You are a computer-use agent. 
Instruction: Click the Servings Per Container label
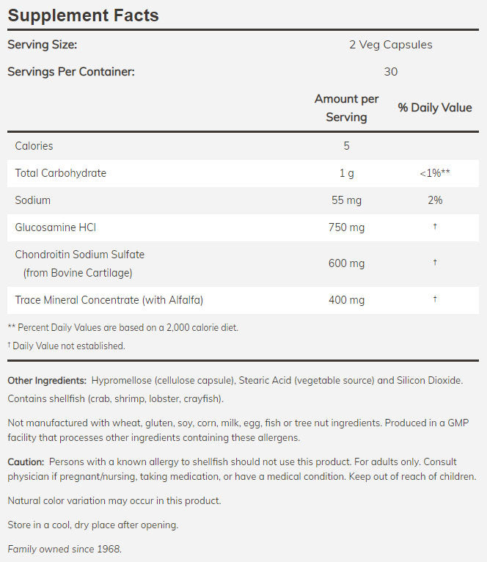[71, 72]
